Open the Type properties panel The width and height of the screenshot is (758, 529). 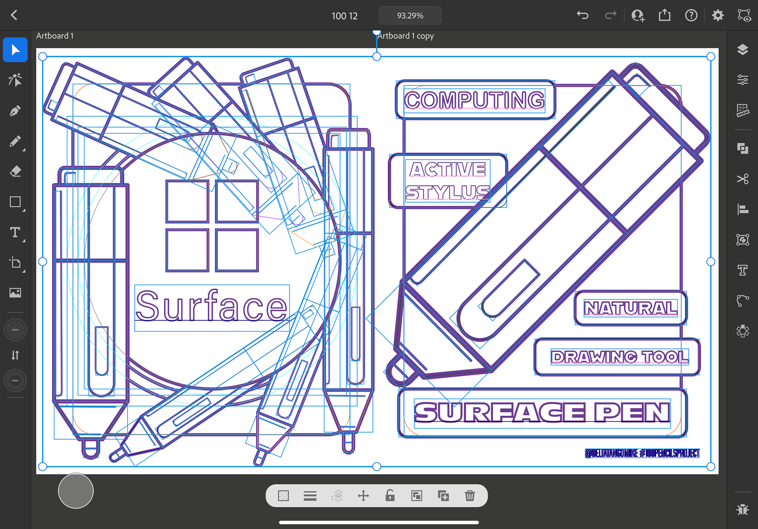743,270
